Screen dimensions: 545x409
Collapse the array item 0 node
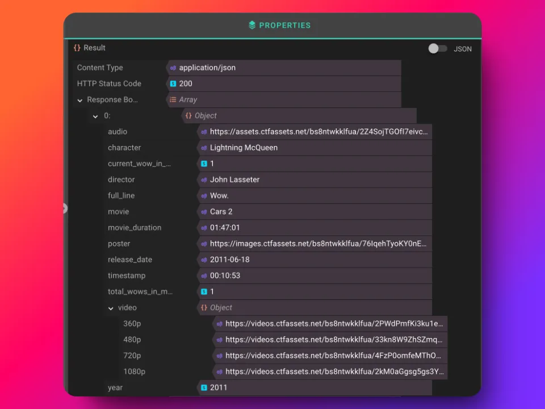click(x=95, y=116)
